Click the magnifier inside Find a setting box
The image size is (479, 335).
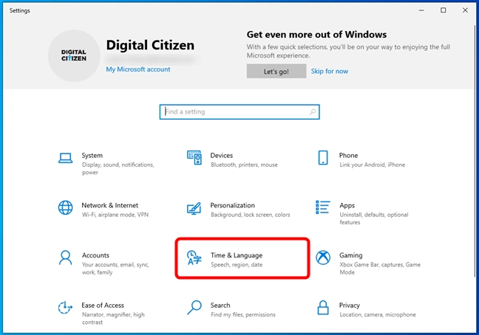point(313,112)
